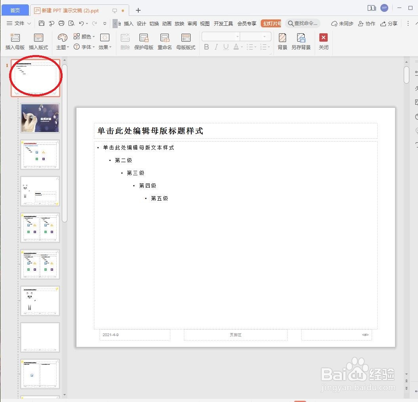Open the Animation (动画) tab
This screenshot has width=418, height=402.
167,24
